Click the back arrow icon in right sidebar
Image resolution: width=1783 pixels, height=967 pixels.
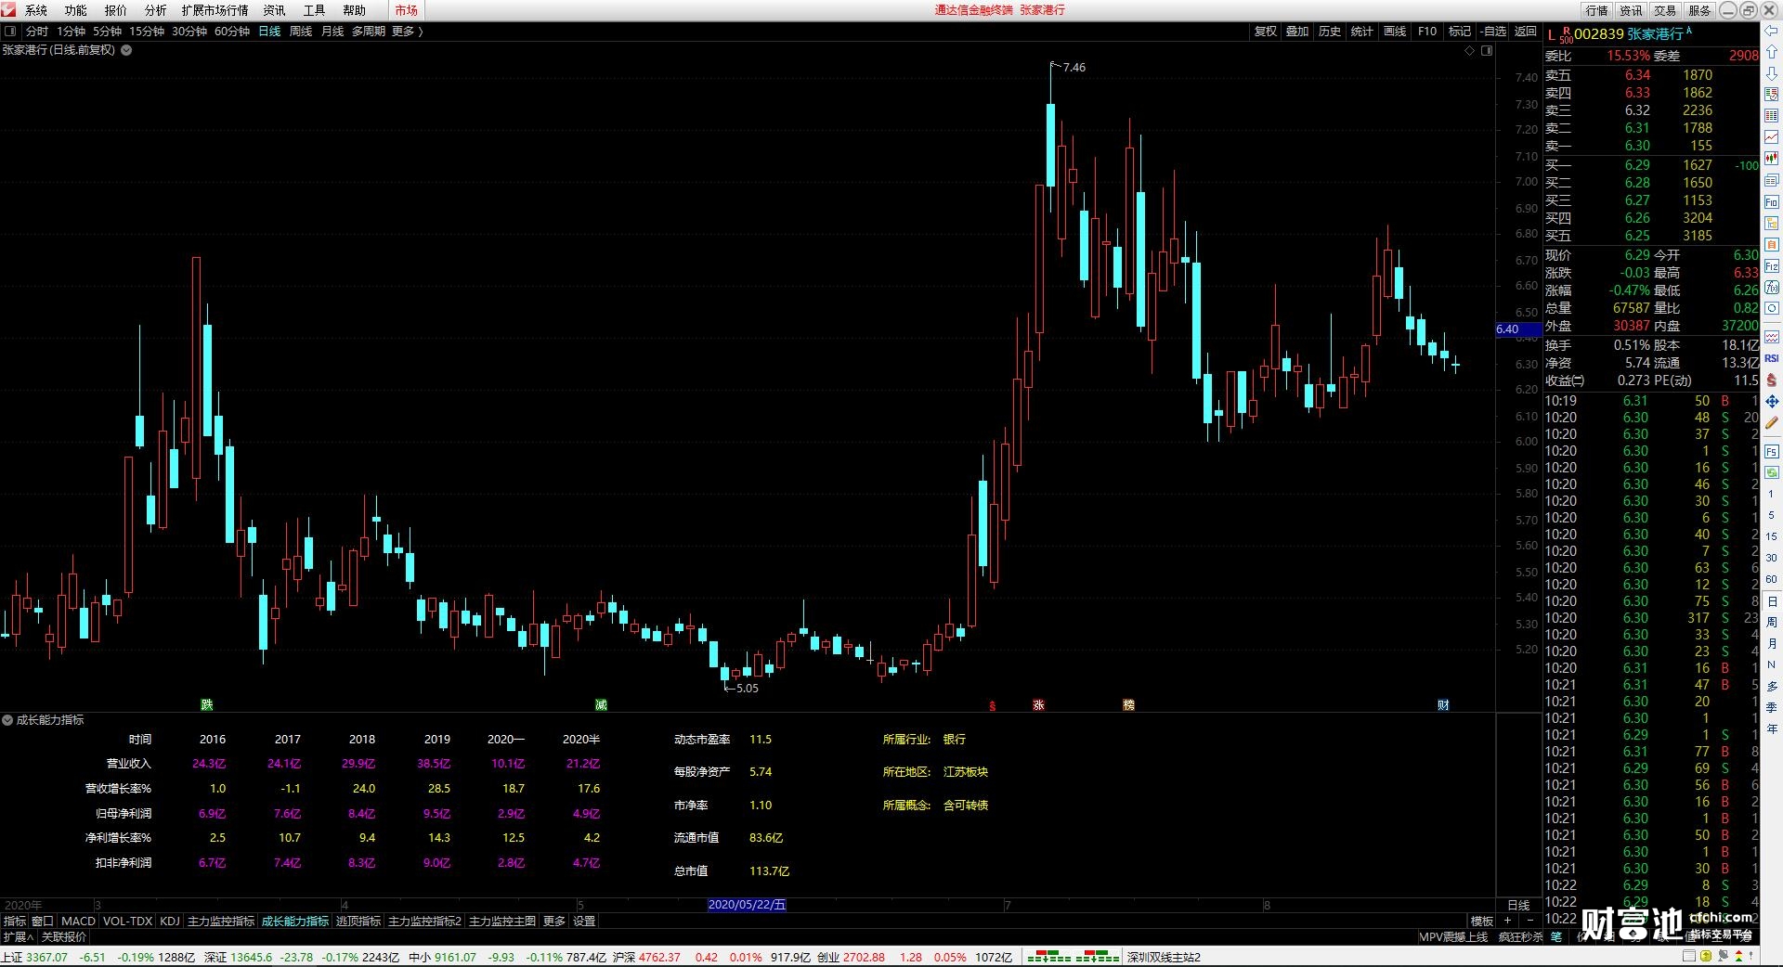point(1772,32)
